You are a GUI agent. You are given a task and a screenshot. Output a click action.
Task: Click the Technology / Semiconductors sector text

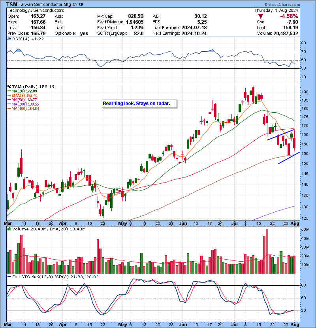36,10
